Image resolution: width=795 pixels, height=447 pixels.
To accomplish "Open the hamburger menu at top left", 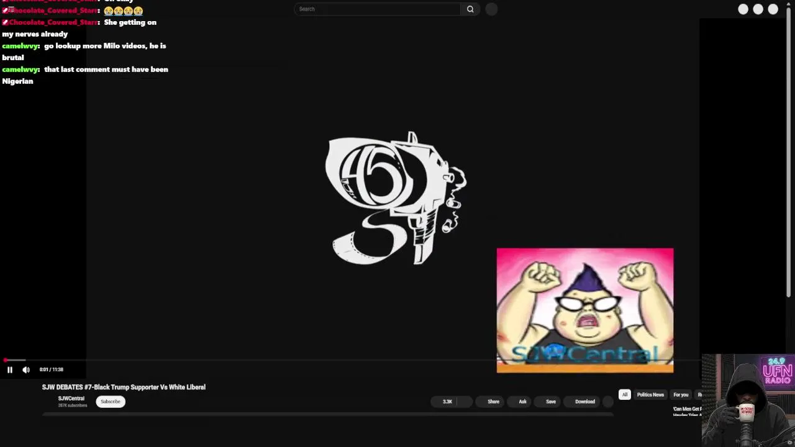I will pos(11,10).
